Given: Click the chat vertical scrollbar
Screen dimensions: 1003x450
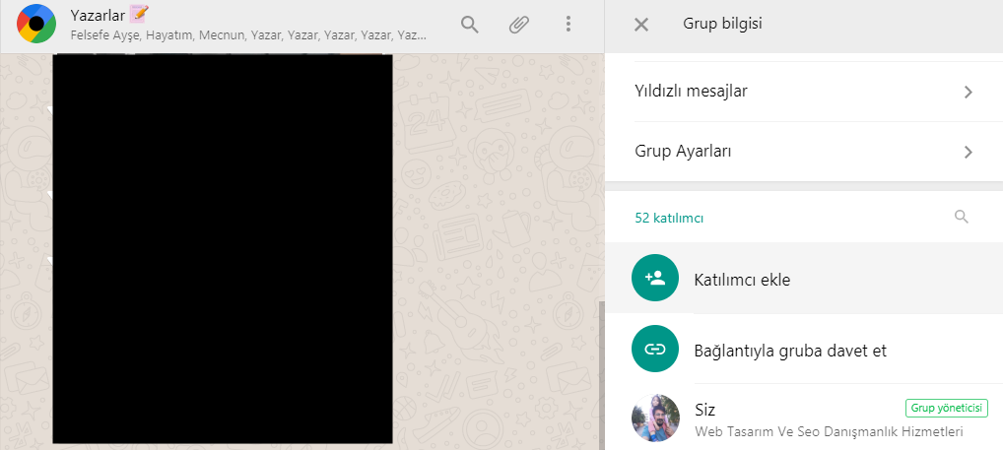Looking at the screenshot, I should click(x=601, y=374).
